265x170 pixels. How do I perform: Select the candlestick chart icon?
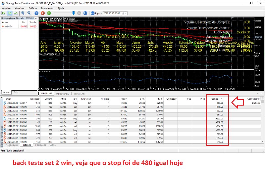[x=10, y=13]
